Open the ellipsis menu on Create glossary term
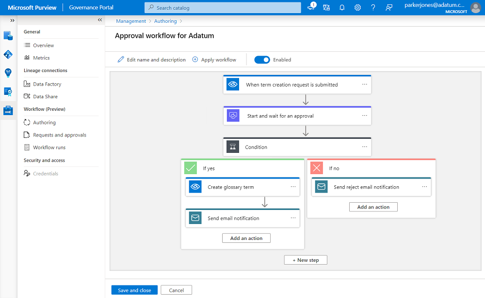 click(x=293, y=187)
